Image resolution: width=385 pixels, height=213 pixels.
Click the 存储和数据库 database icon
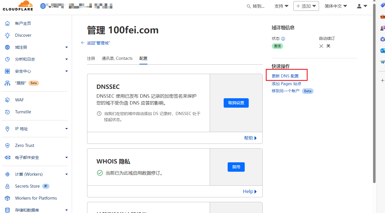(8, 210)
